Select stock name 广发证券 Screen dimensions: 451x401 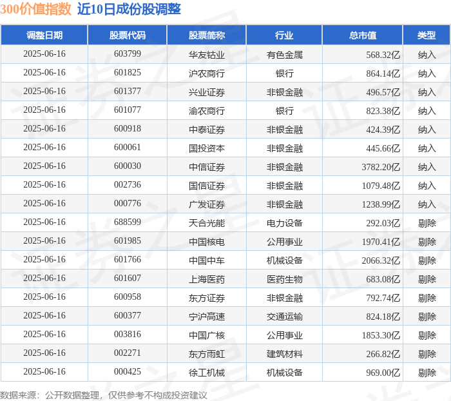(207, 204)
